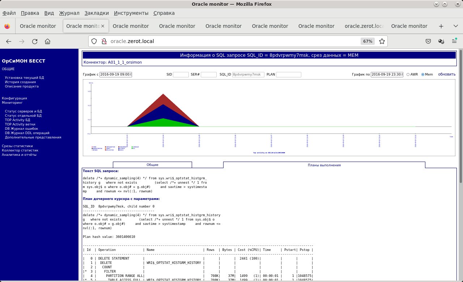Viewport: 463px width, 282px height.
Task: Click the tracking protection shield icon
Action: (x=94, y=41)
